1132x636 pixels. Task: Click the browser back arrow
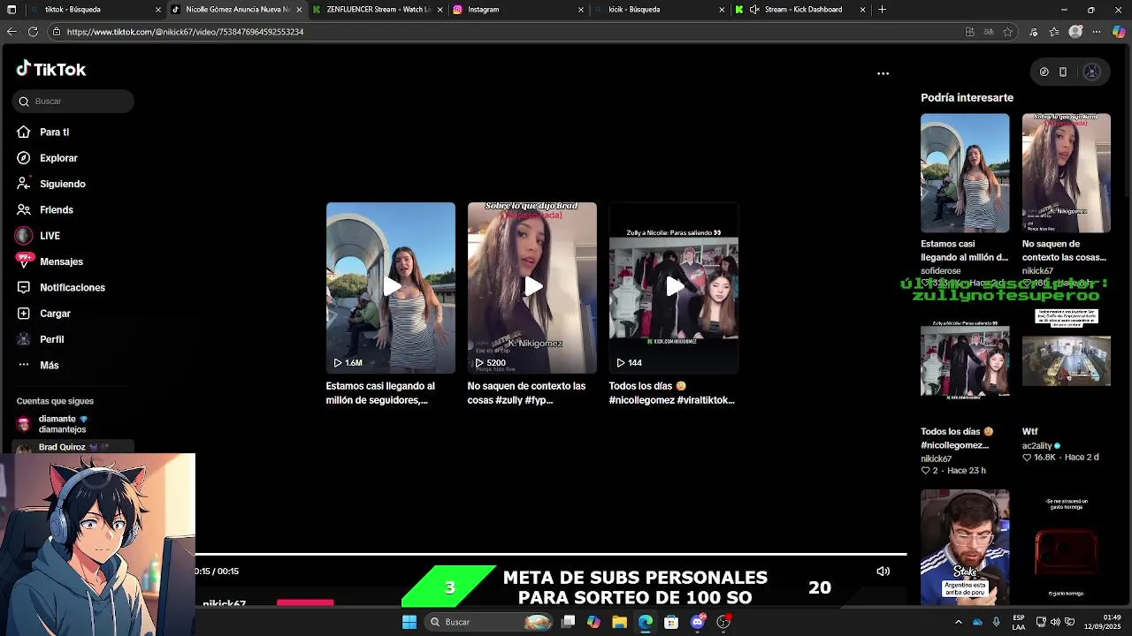(x=11, y=32)
